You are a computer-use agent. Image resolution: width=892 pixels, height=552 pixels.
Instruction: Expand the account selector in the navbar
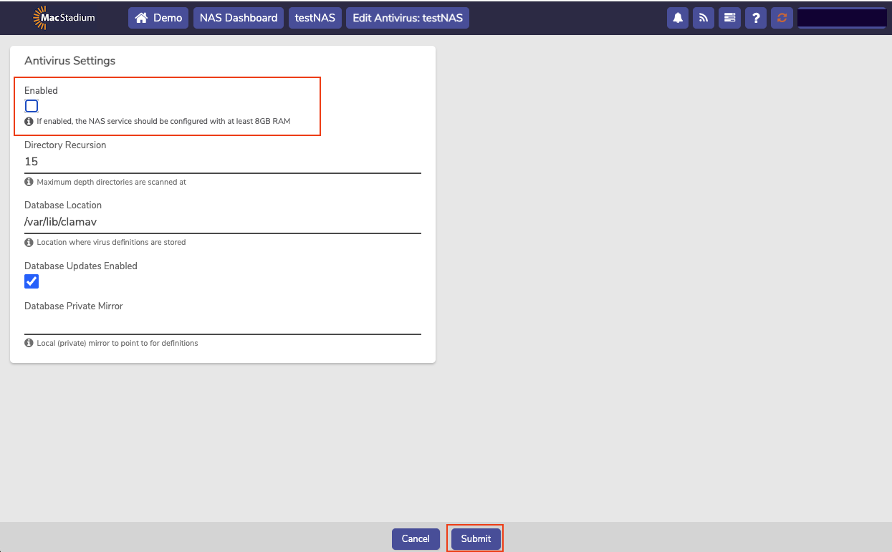pos(842,17)
